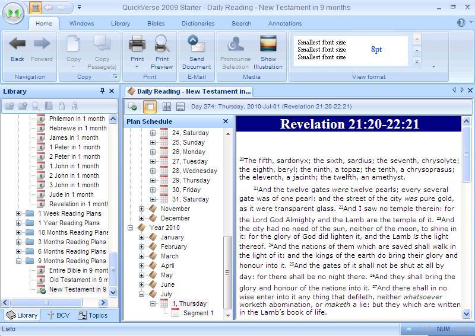Open the Search ribbon tab
Image resolution: width=475 pixels, height=336 pixels.
click(241, 23)
